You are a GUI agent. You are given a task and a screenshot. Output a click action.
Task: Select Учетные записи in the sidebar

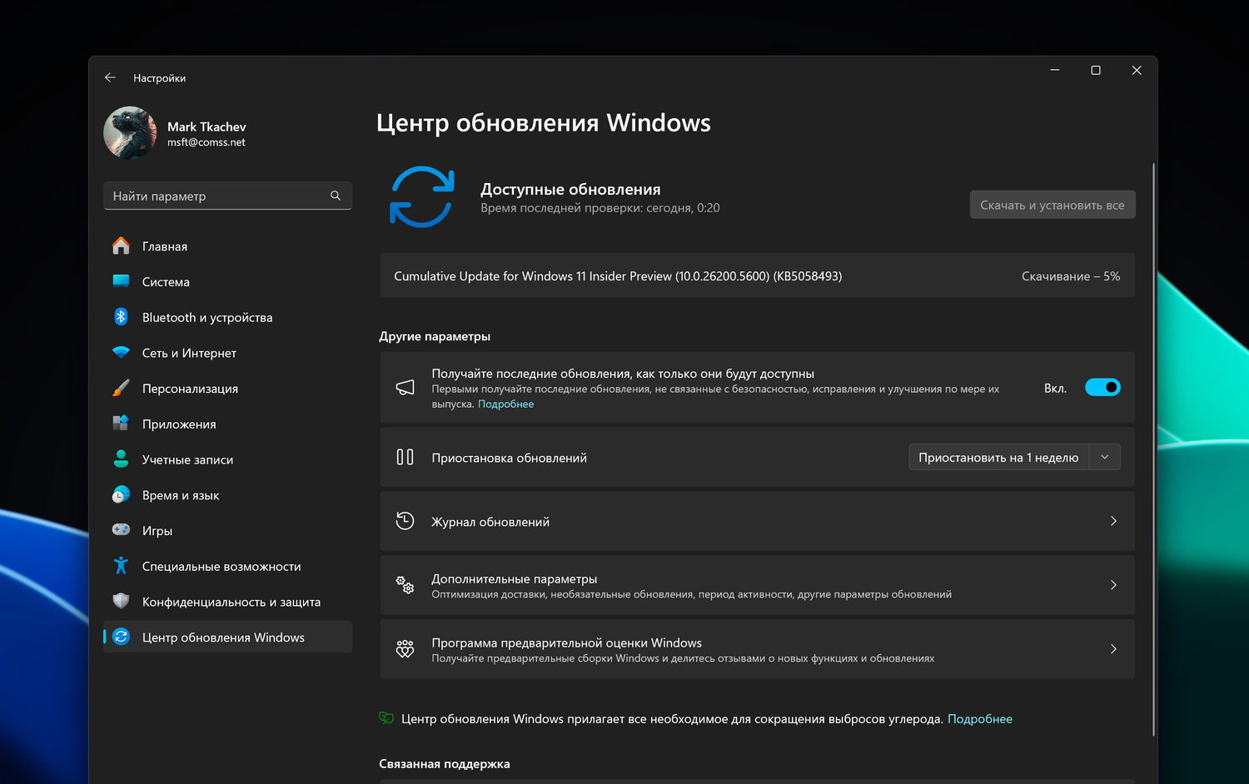187,459
